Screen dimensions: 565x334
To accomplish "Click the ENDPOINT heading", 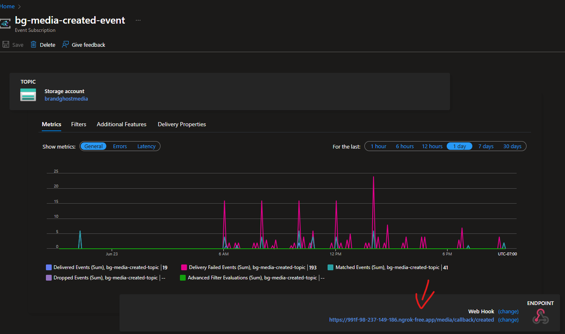I will 540,303.
